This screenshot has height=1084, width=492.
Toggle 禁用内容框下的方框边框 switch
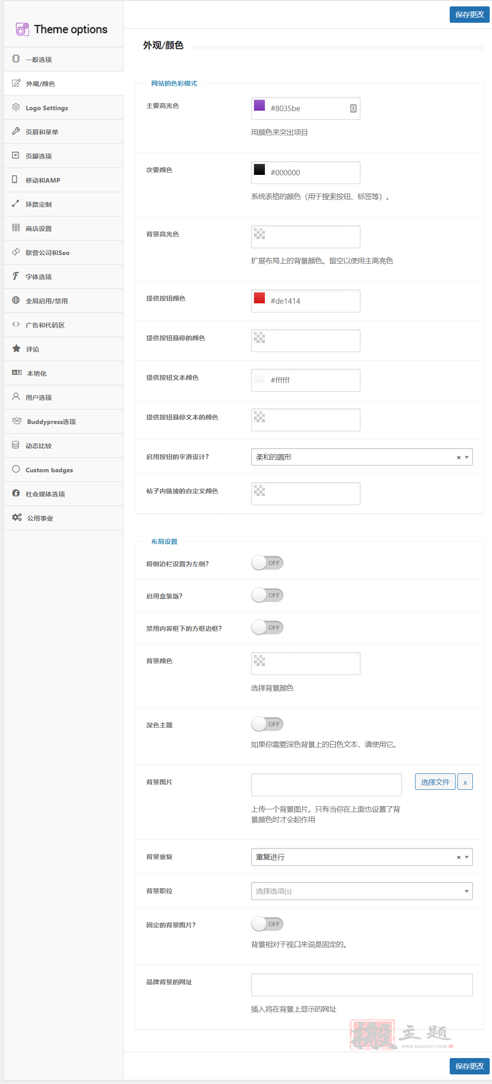(x=267, y=628)
